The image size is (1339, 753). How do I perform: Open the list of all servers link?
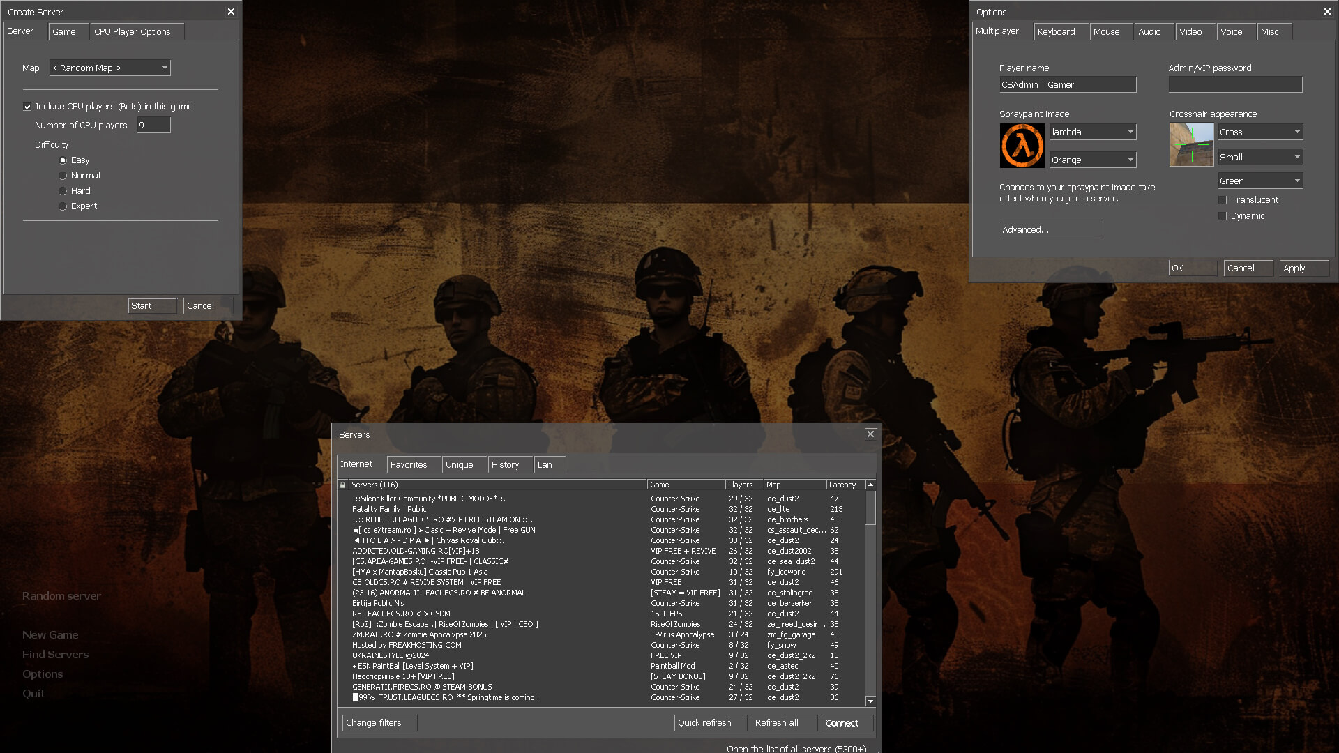796,748
